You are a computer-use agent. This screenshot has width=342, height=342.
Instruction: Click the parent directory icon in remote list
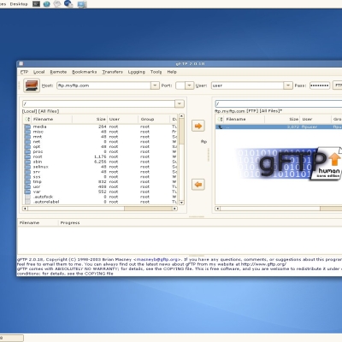coord(220,127)
